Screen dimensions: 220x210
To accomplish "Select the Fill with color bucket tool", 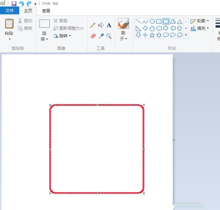I will pyautogui.click(x=101, y=25).
